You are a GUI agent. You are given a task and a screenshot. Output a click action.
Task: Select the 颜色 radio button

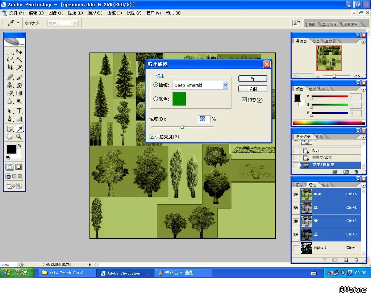[x=156, y=99]
